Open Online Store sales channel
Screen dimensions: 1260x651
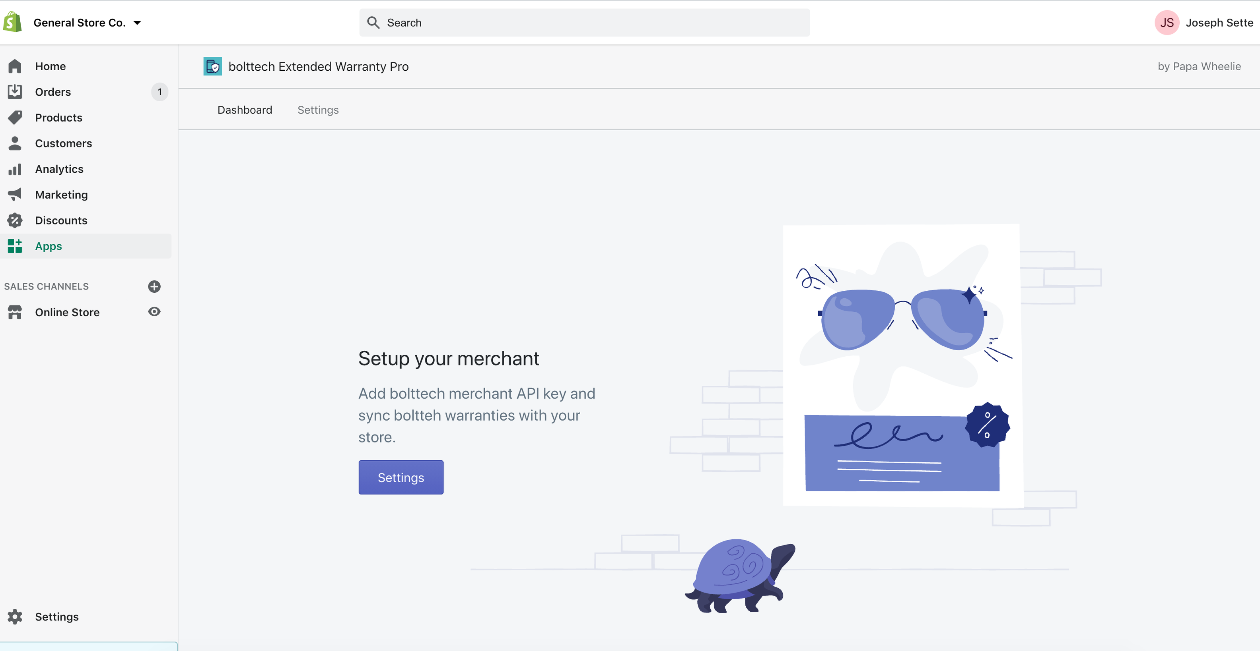(x=68, y=312)
